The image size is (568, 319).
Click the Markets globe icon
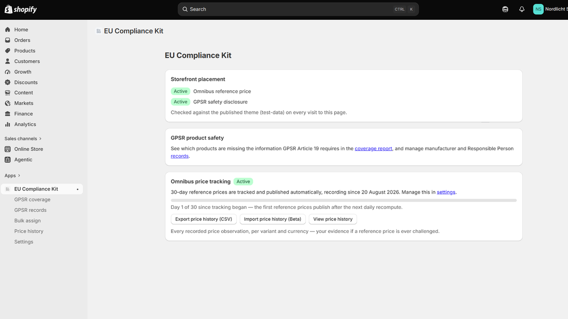point(8,103)
